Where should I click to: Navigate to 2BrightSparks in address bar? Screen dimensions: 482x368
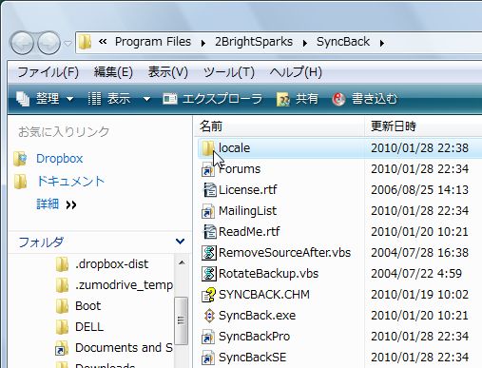point(254,42)
